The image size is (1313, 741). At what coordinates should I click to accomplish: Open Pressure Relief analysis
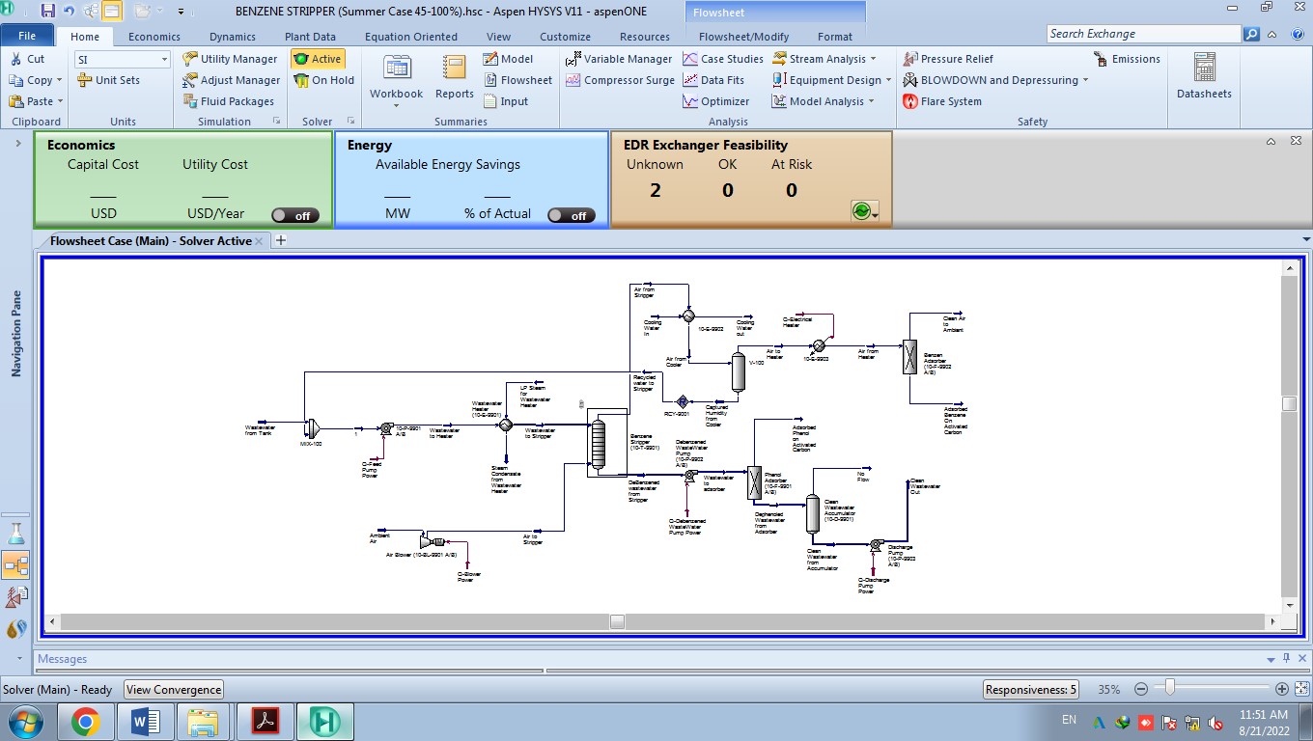948,59
